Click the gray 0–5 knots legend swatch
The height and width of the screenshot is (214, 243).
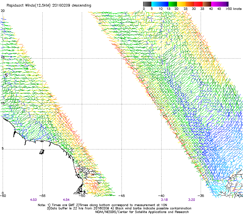tap(147, 4)
